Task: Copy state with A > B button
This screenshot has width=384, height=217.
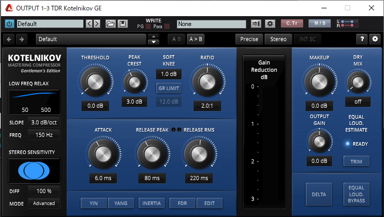Action: tap(196, 39)
